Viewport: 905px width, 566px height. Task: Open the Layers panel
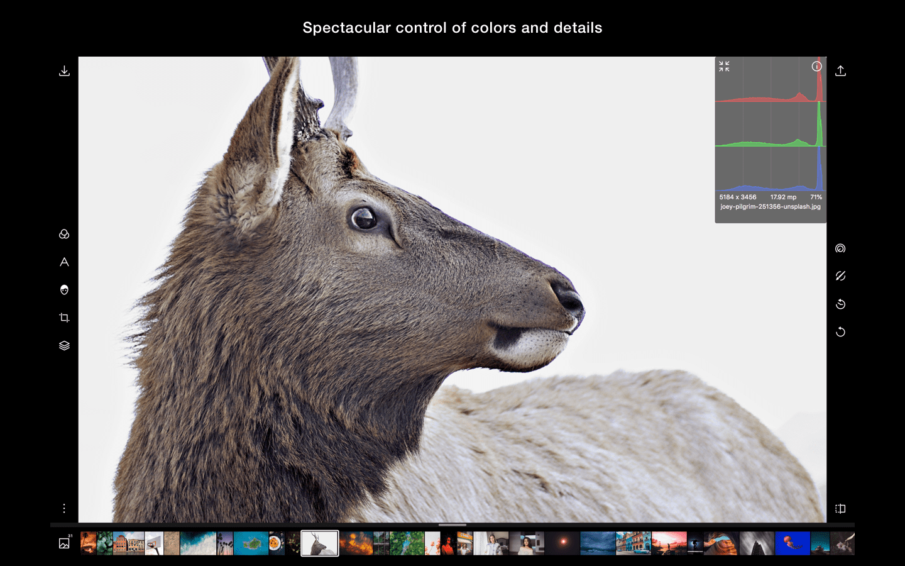(63, 345)
